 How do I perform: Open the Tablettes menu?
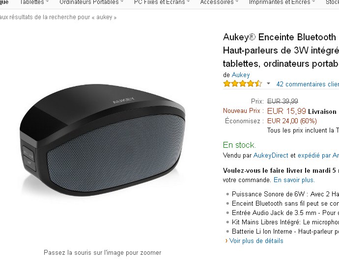[x=34, y=2]
